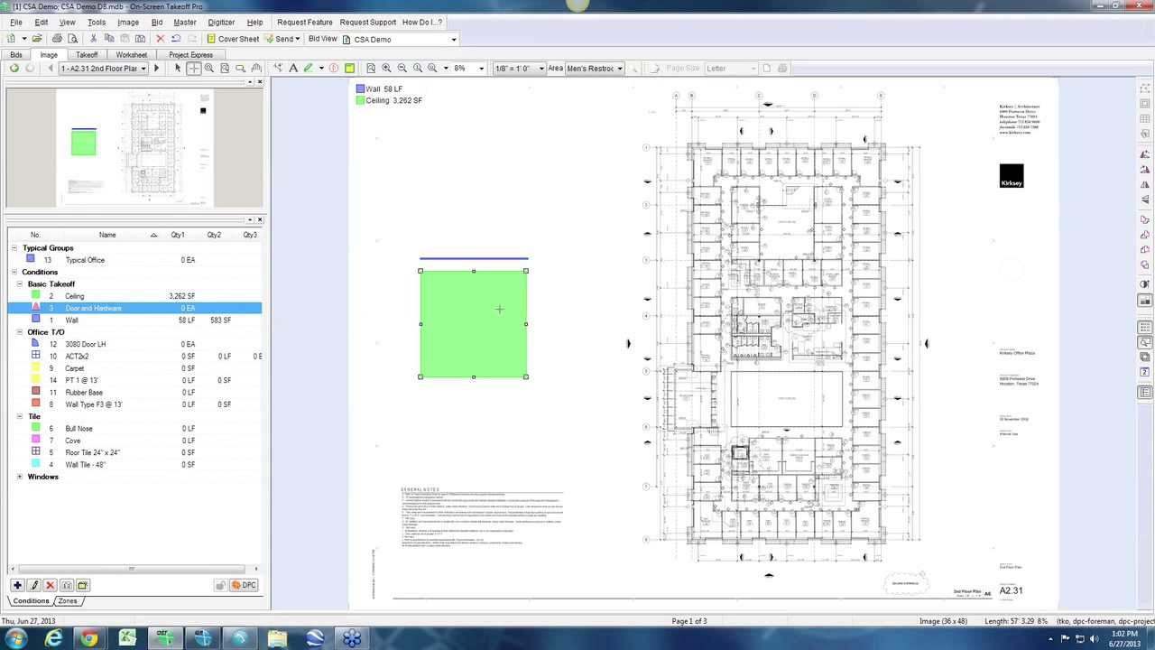
Task: Select the green highlighter tool
Action: [x=309, y=68]
